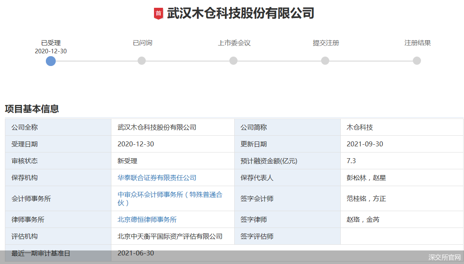This screenshot has height=264, width=464.
Task: Click the 公司全称 value cell
Action: click(173, 127)
